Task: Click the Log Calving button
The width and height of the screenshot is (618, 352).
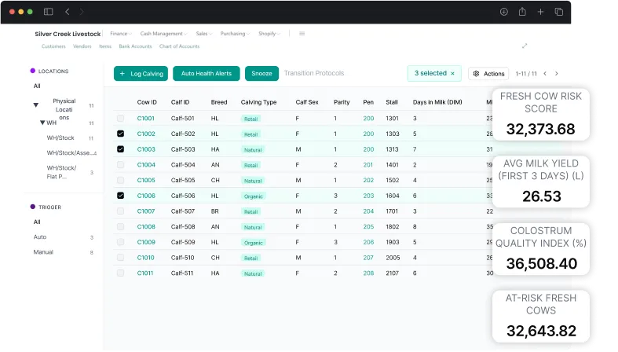Action: [141, 73]
